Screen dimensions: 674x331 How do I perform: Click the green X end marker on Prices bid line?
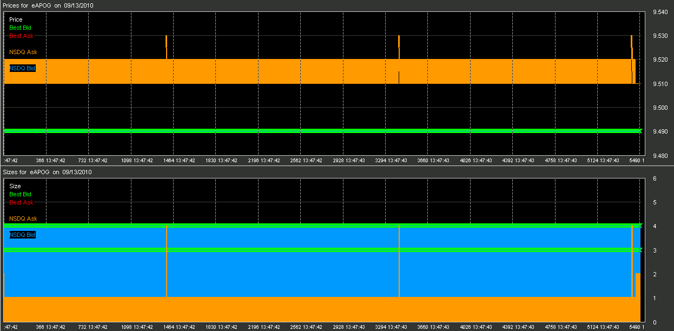coord(640,131)
